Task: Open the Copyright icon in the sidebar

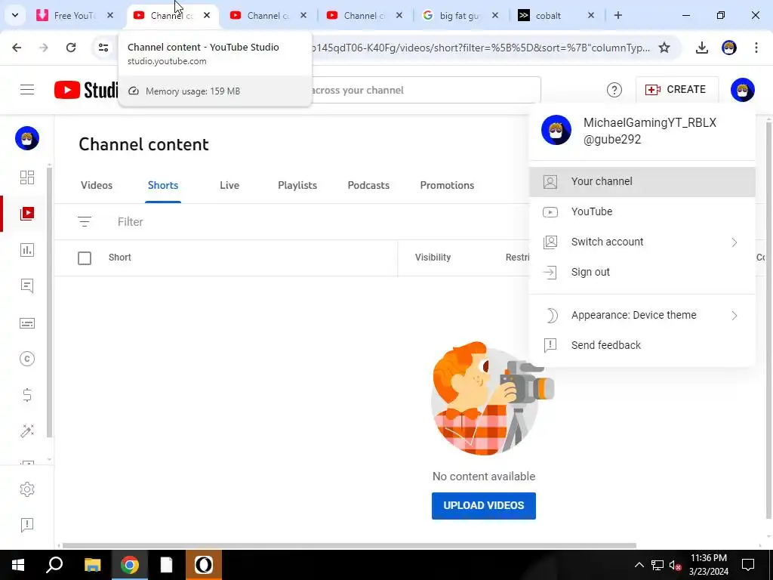Action: tap(27, 359)
